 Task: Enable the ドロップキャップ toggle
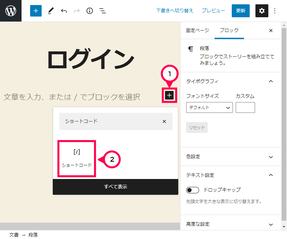click(193, 190)
